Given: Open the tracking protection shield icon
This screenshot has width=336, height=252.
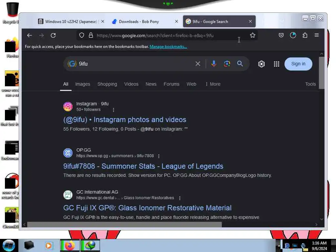Looking at the screenshot, I should tap(82, 35).
